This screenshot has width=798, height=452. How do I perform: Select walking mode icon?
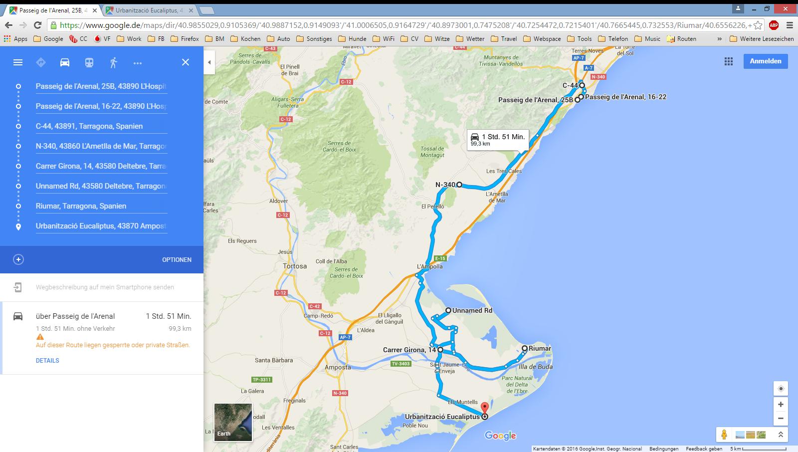(113, 62)
